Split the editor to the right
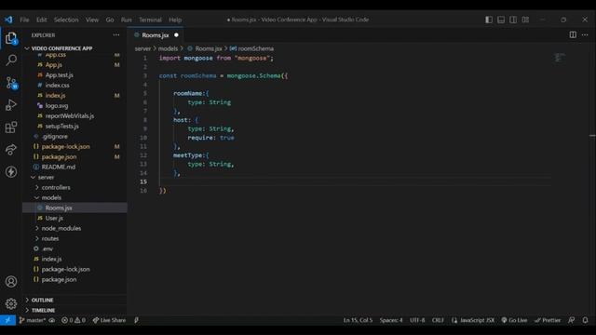This screenshot has width=596, height=335. 573,35
